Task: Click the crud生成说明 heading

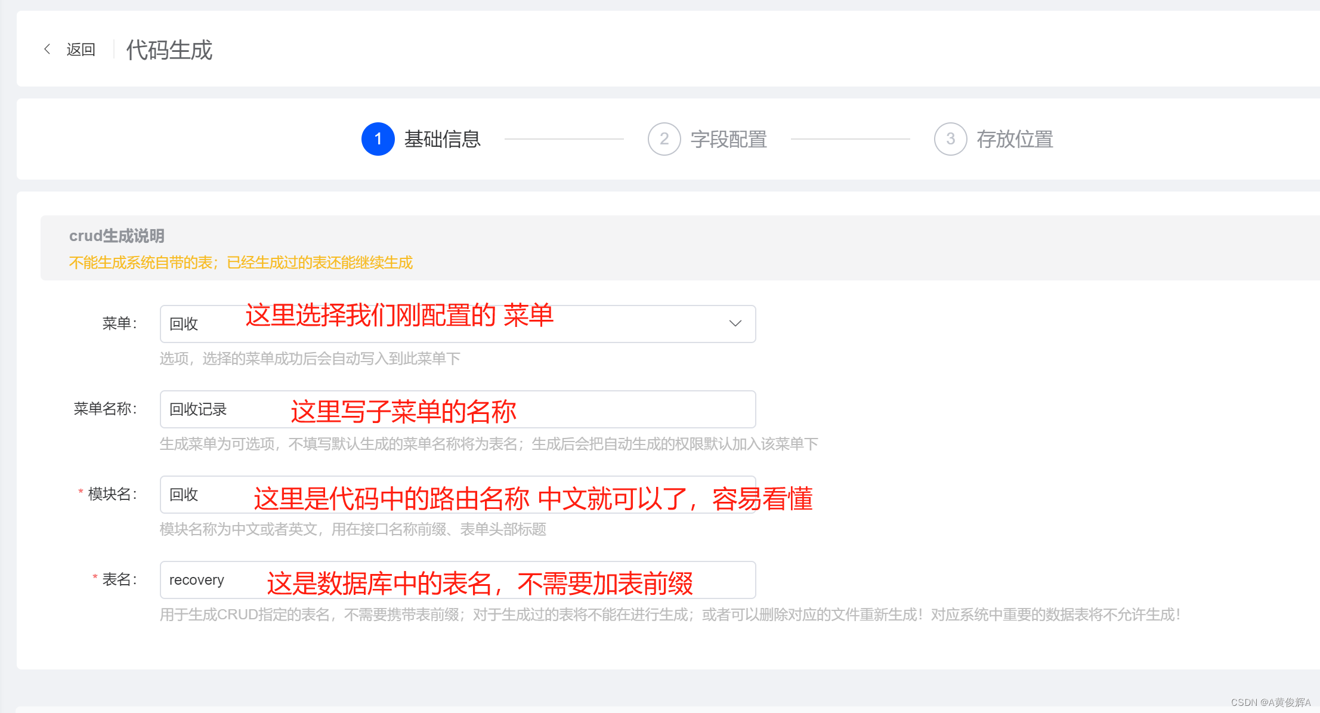Action: 117,236
